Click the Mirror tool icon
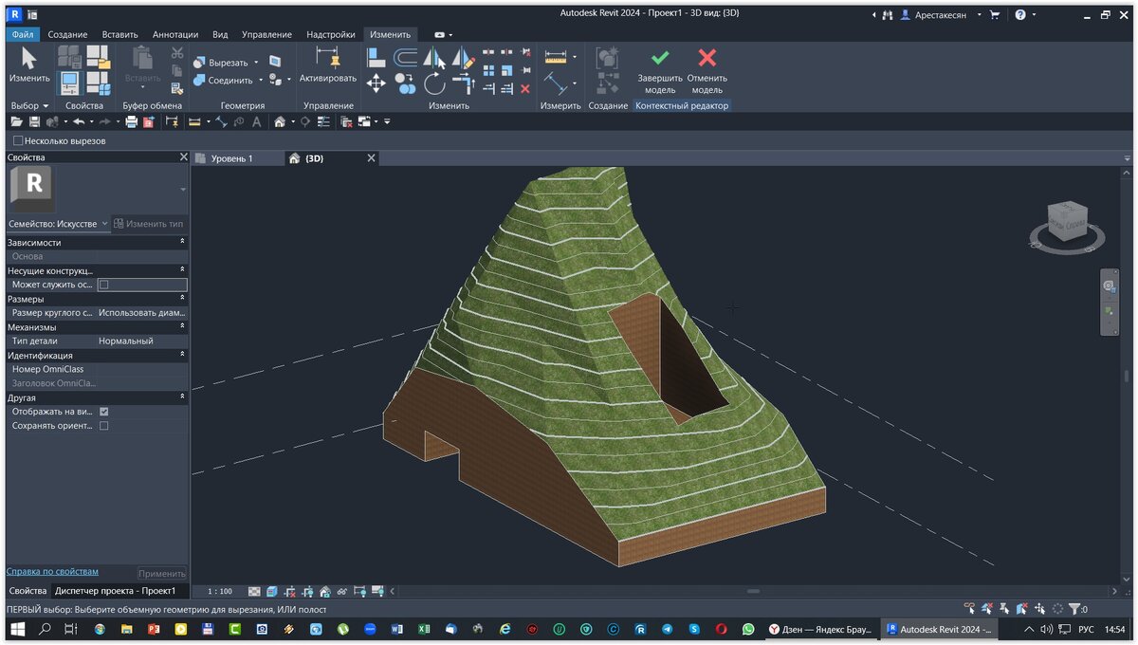This screenshot has height=645, width=1138. click(432, 57)
